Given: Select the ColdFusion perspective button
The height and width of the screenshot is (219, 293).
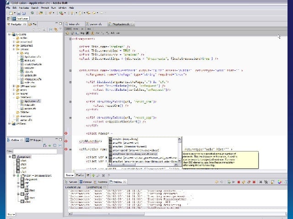Looking at the screenshot, I should tap(21, 19).
